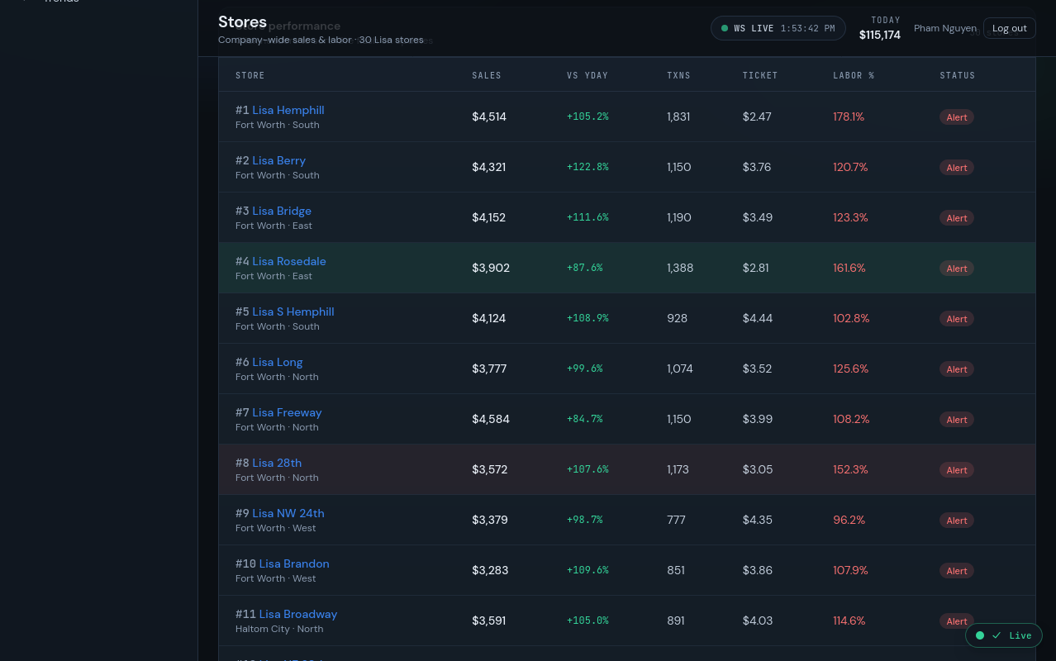Click the Pham Nguyen user name
Image resolution: width=1056 pixels, height=661 pixels.
coord(945,28)
